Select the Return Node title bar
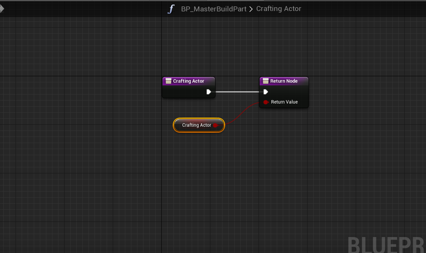This screenshot has height=253, width=426. [x=284, y=81]
